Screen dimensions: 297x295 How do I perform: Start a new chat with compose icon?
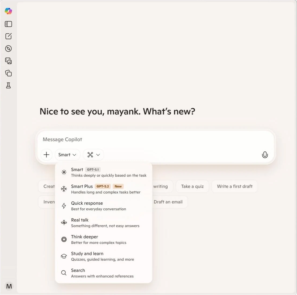tap(8, 36)
